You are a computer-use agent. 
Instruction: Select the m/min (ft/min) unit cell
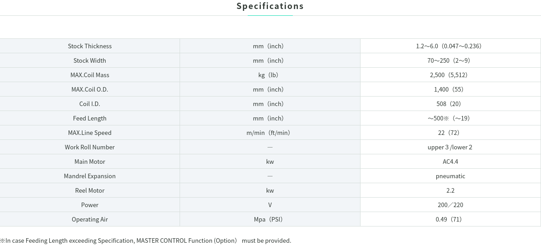click(270, 133)
